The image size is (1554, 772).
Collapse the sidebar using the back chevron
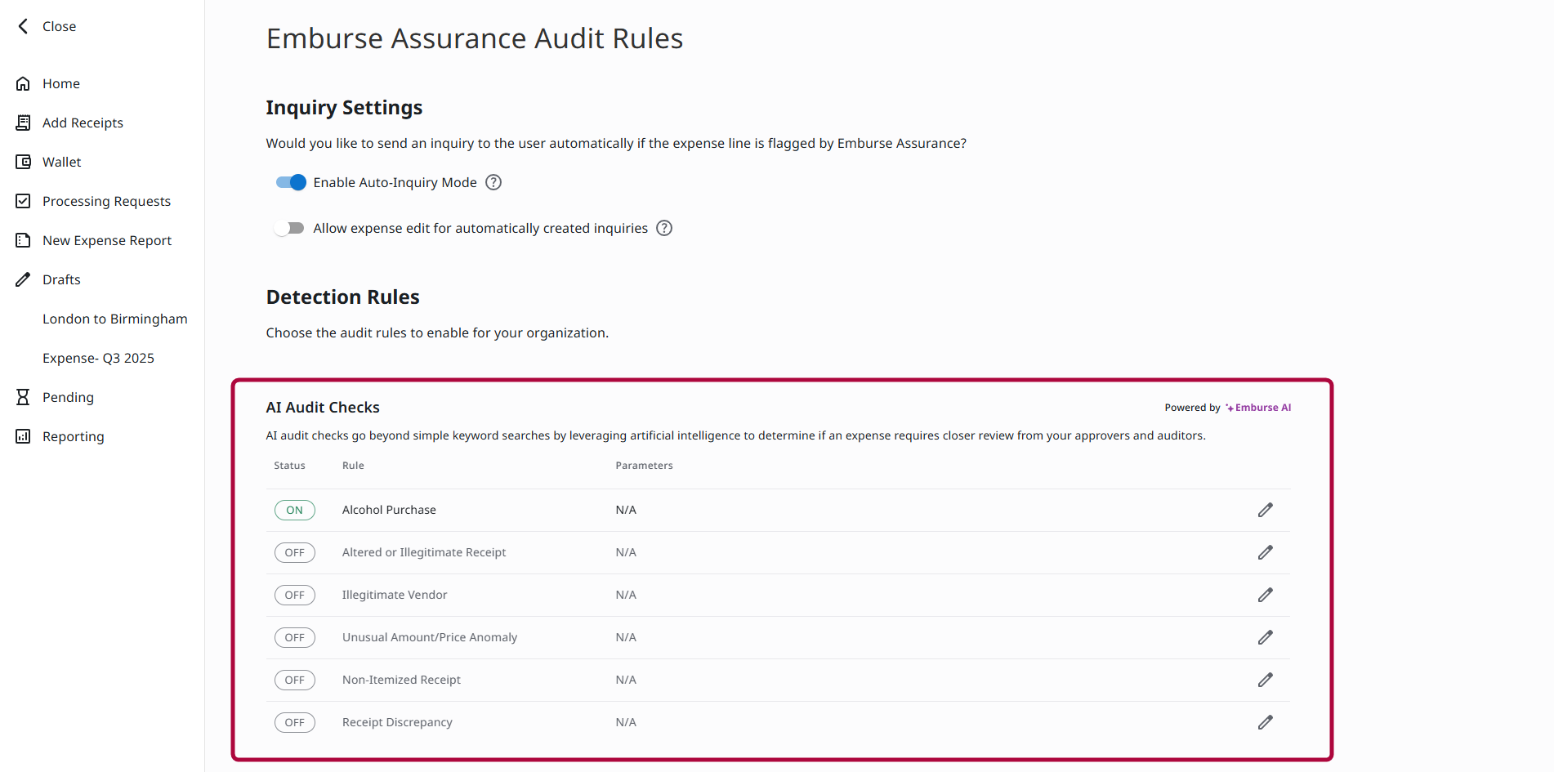click(x=24, y=25)
